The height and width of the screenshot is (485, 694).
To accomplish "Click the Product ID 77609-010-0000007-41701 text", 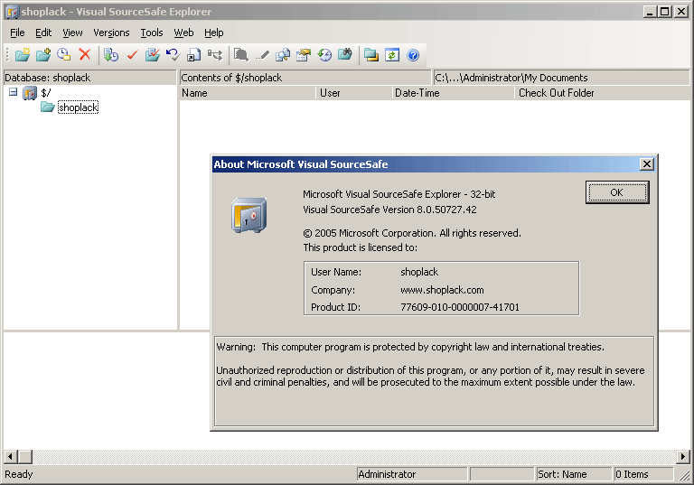I will point(460,307).
